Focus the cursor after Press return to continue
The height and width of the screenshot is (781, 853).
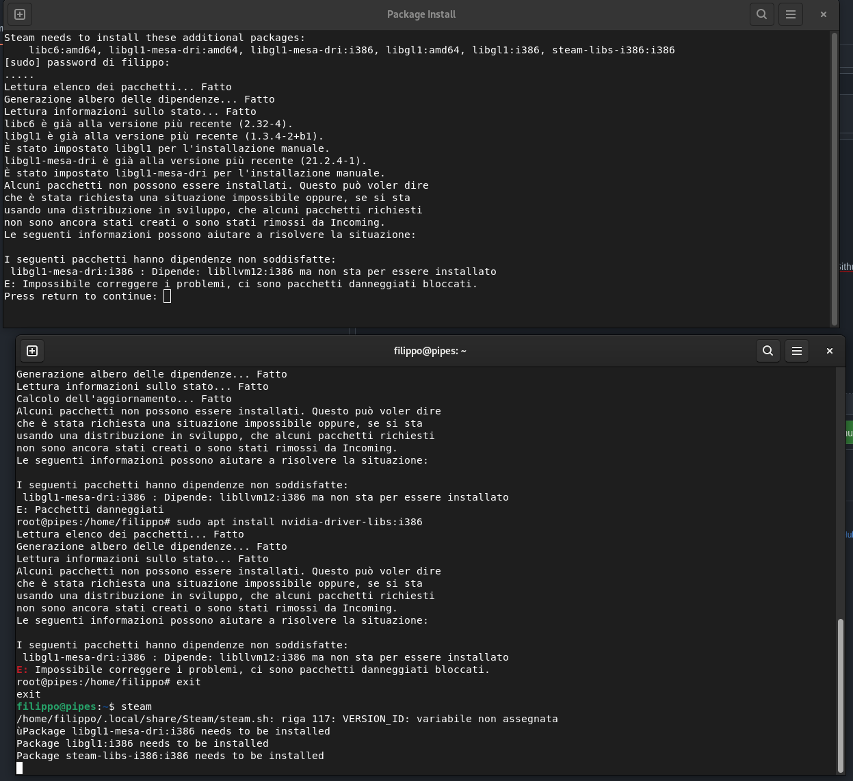(167, 295)
